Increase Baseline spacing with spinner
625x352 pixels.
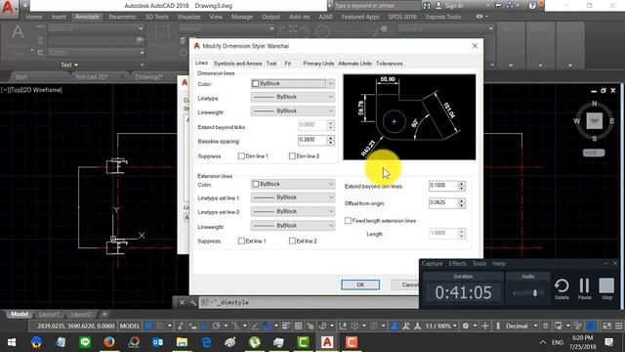click(x=331, y=138)
